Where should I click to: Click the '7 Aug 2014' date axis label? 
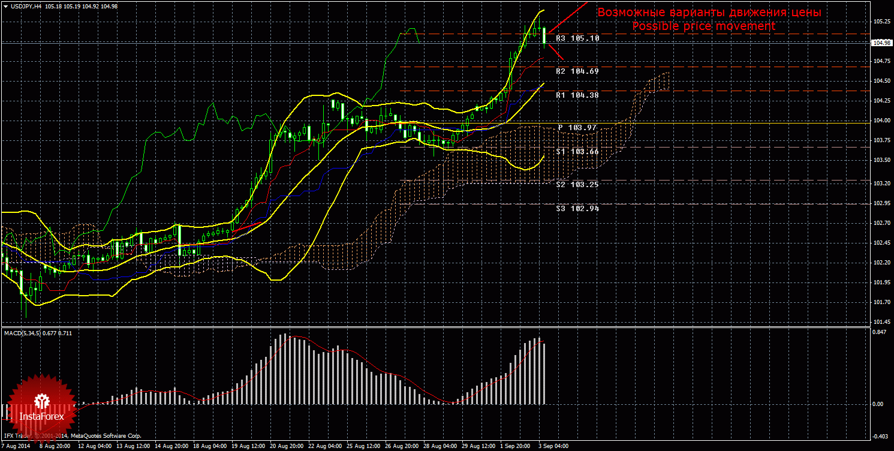tap(15, 446)
